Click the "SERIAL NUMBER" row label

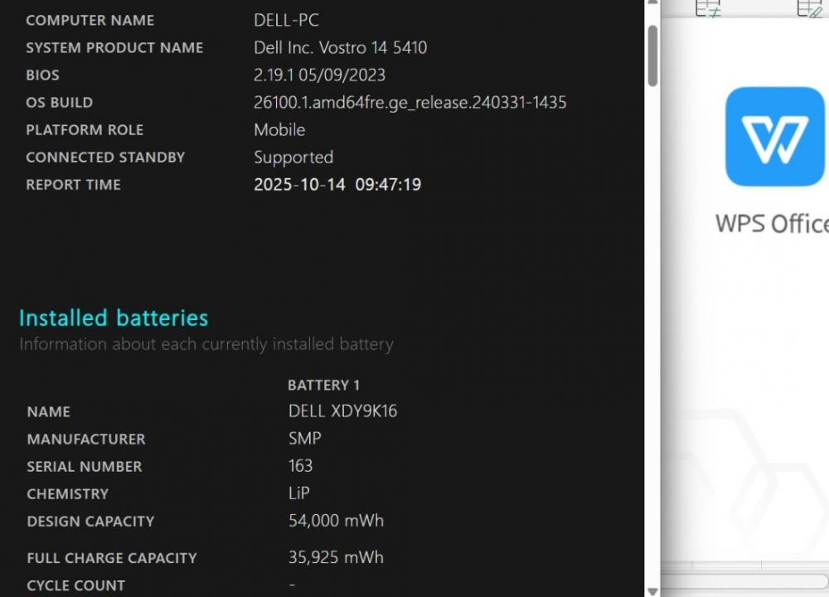[84, 467]
